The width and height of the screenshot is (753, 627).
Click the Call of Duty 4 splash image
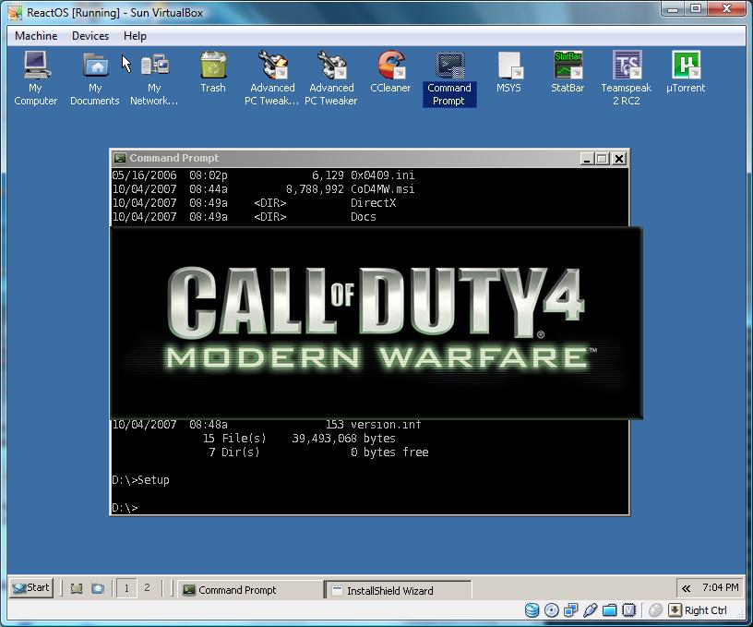click(376, 323)
